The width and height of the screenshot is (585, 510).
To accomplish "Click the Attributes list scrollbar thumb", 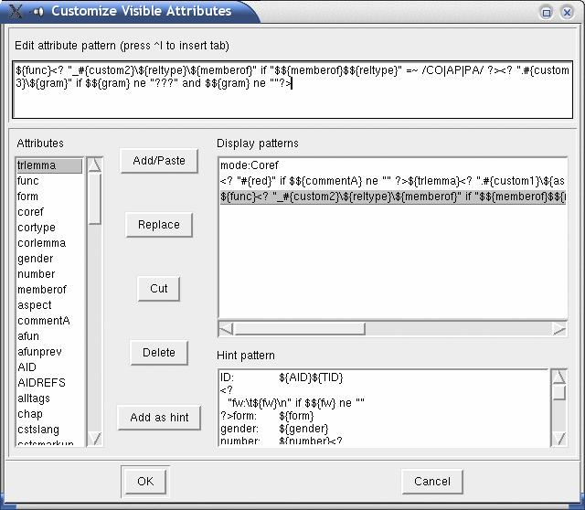I will coord(95,199).
